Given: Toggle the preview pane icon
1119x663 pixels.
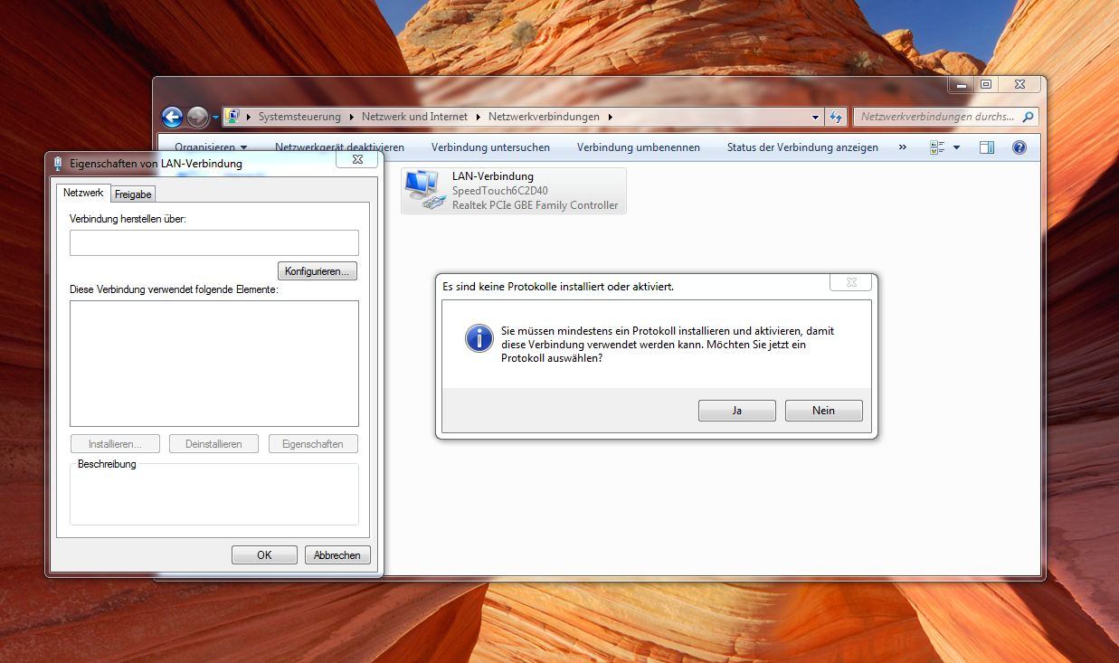Looking at the screenshot, I should point(987,147).
